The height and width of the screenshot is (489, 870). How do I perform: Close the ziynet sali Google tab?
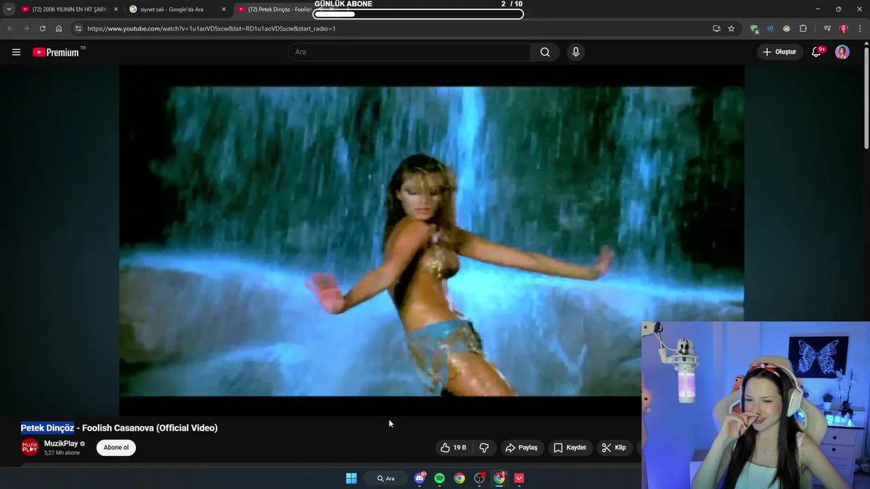click(x=224, y=10)
